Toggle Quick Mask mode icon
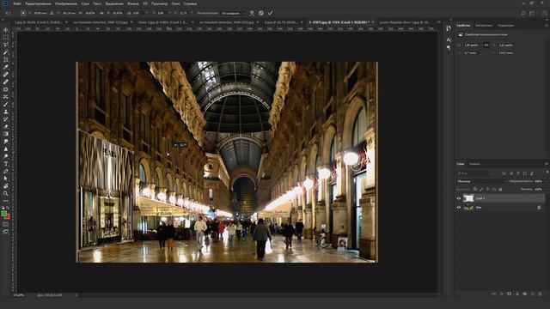The image size is (550, 309). click(6, 224)
